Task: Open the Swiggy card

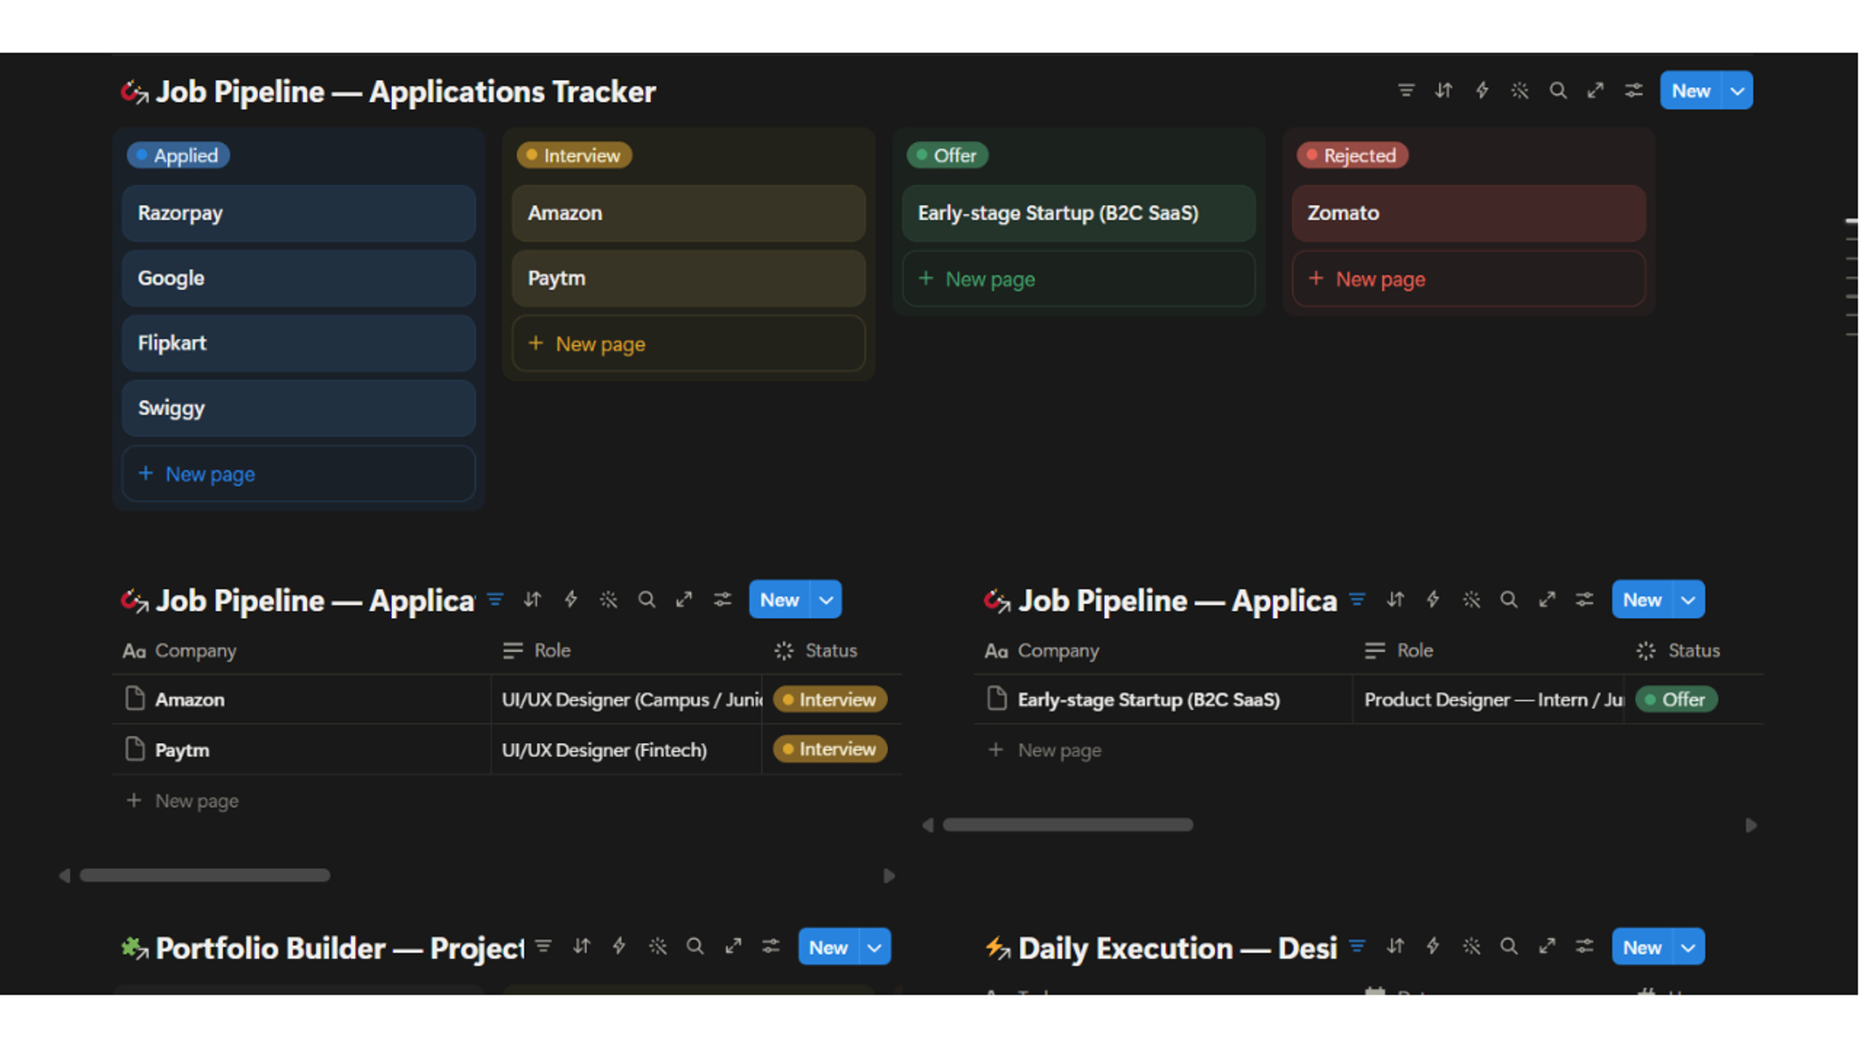Action: point(299,408)
